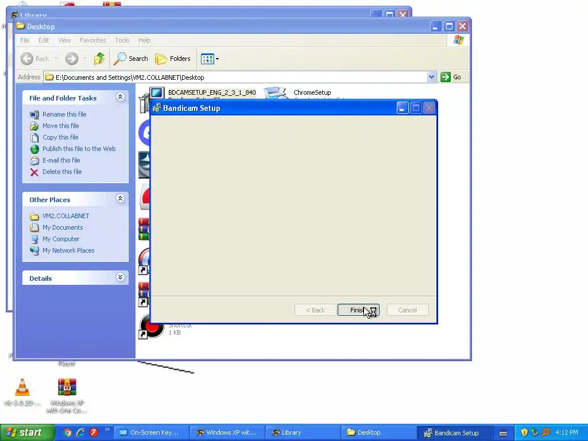Screen dimensions: 588x441
Task: Open the Tools menu
Action: (x=122, y=40)
